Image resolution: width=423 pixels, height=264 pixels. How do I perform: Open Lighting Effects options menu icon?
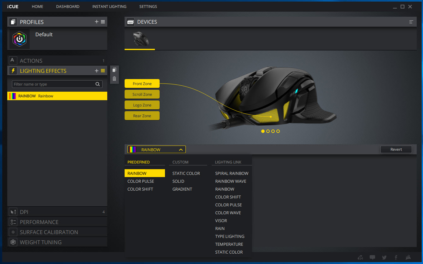(103, 71)
